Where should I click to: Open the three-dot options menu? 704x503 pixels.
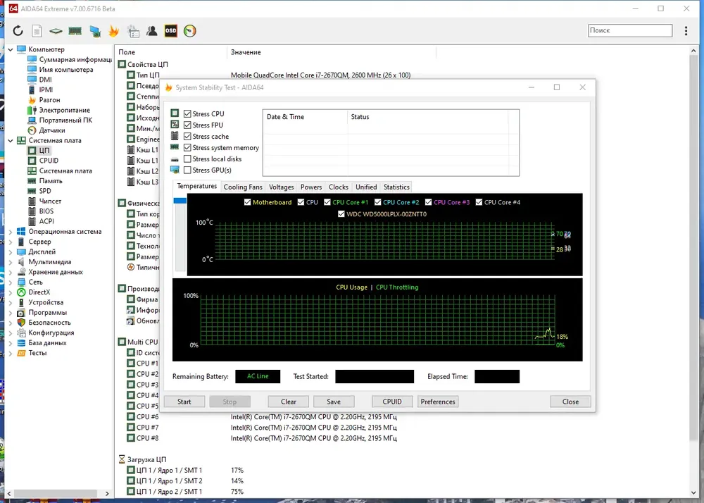click(686, 30)
